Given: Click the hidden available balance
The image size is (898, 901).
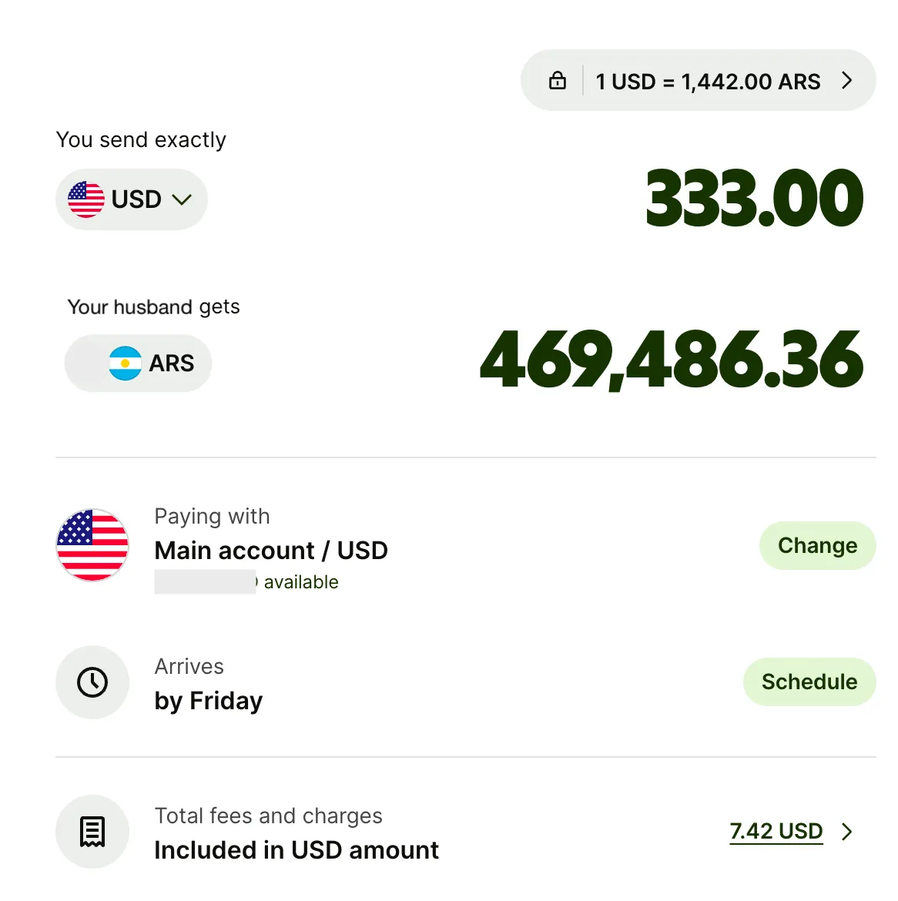Looking at the screenshot, I should 206,582.
